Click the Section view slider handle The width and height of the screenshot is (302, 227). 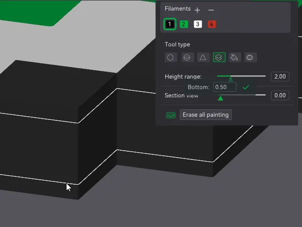pos(220,98)
